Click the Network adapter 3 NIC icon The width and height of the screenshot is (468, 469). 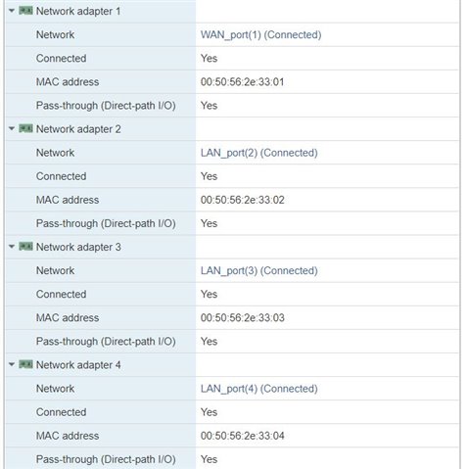pyautogui.click(x=25, y=247)
